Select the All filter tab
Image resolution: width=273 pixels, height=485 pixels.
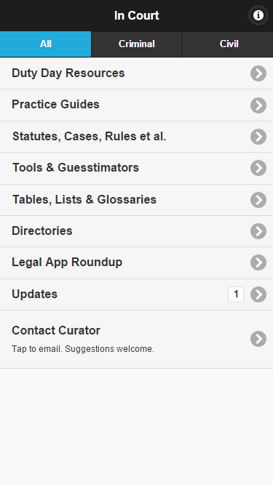45,44
